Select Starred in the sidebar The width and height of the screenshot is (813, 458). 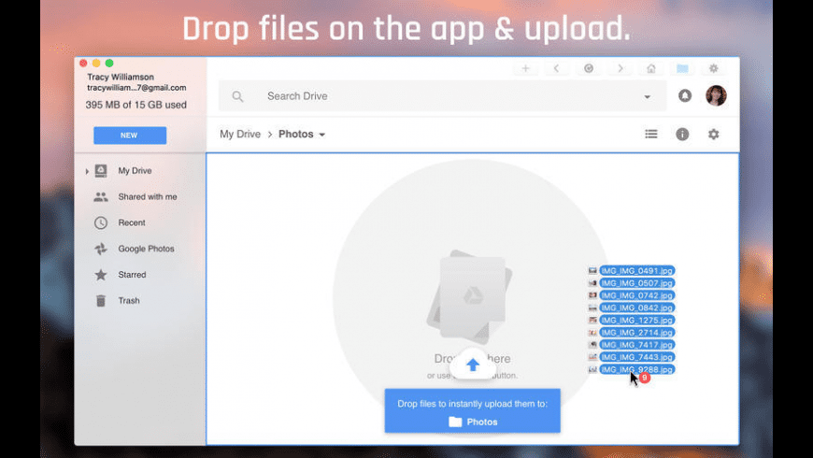pyautogui.click(x=132, y=275)
